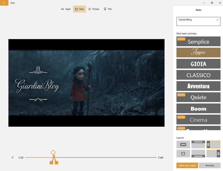Select the left-side text layout

(x=213, y=144)
